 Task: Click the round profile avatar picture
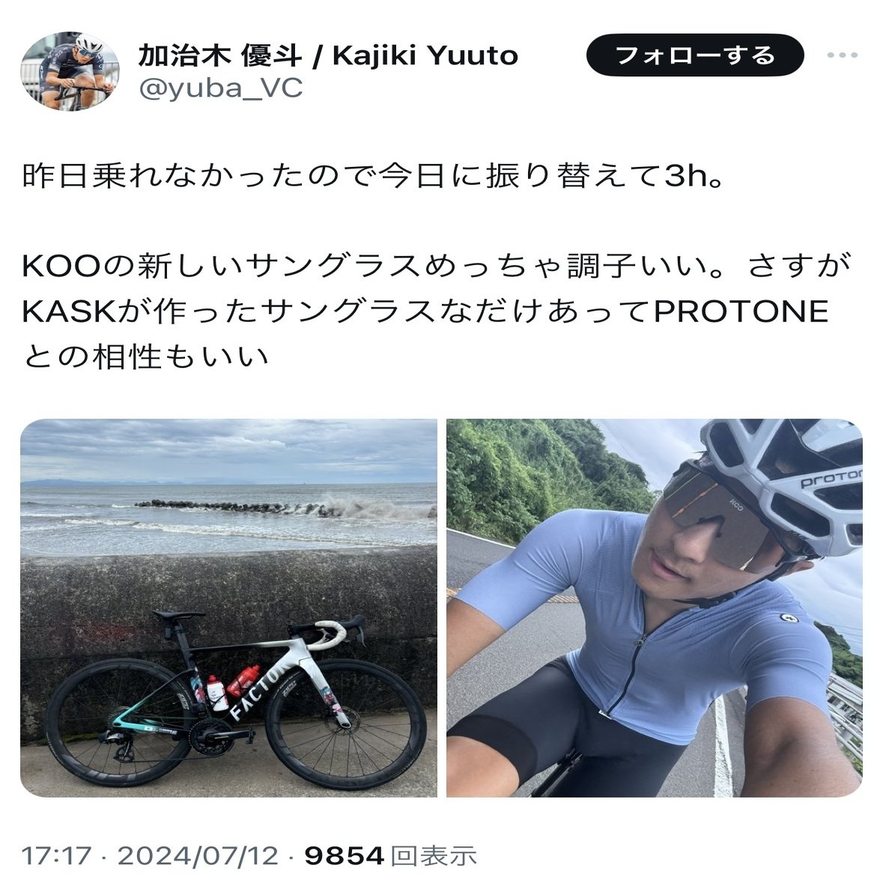click(x=70, y=71)
